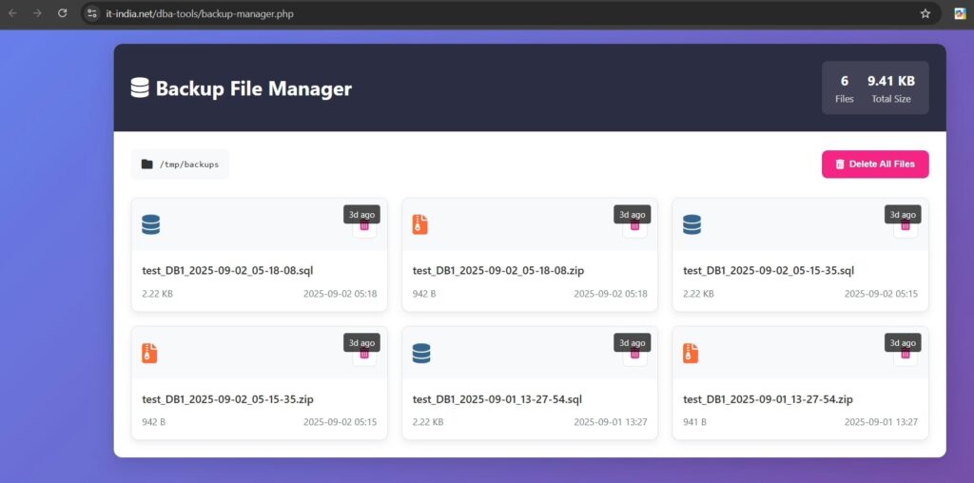Image resolution: width=974 pixels, height=483 pixels.
Task: Click the /tmp/backups path label
Action: [189, 164]
